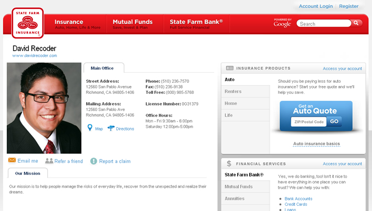Image resolution: width=372 pixels, height=211 pixels.
Task: Switch to the Annuities services tab
Action: pyautogui.click(x=246, y=198)
